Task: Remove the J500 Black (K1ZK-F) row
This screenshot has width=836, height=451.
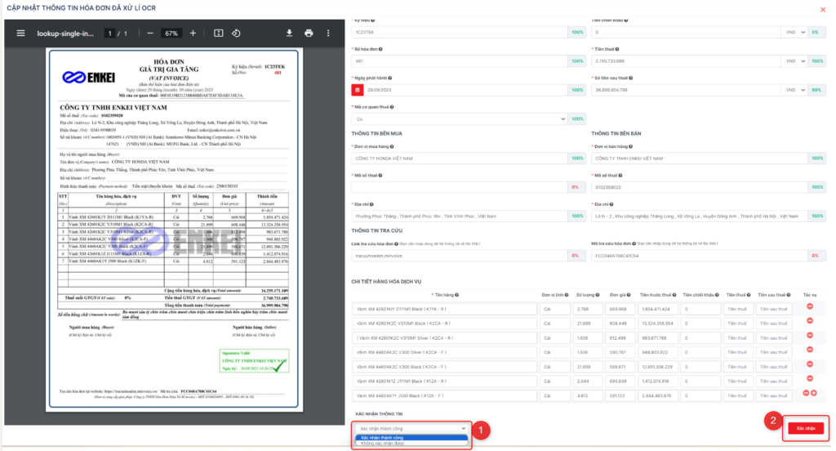Action: (x=806, y=393)
